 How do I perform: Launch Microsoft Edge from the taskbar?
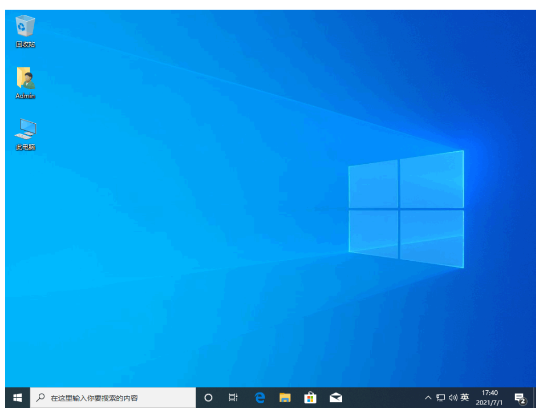click(260, 398)
